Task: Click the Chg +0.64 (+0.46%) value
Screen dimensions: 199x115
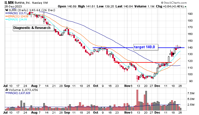Action: pyautogui.click(x=170, y=6)
